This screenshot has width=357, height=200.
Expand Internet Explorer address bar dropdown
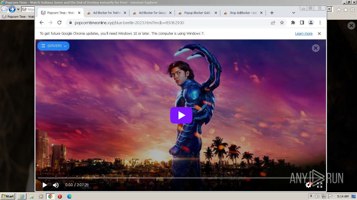coord(329,9)
